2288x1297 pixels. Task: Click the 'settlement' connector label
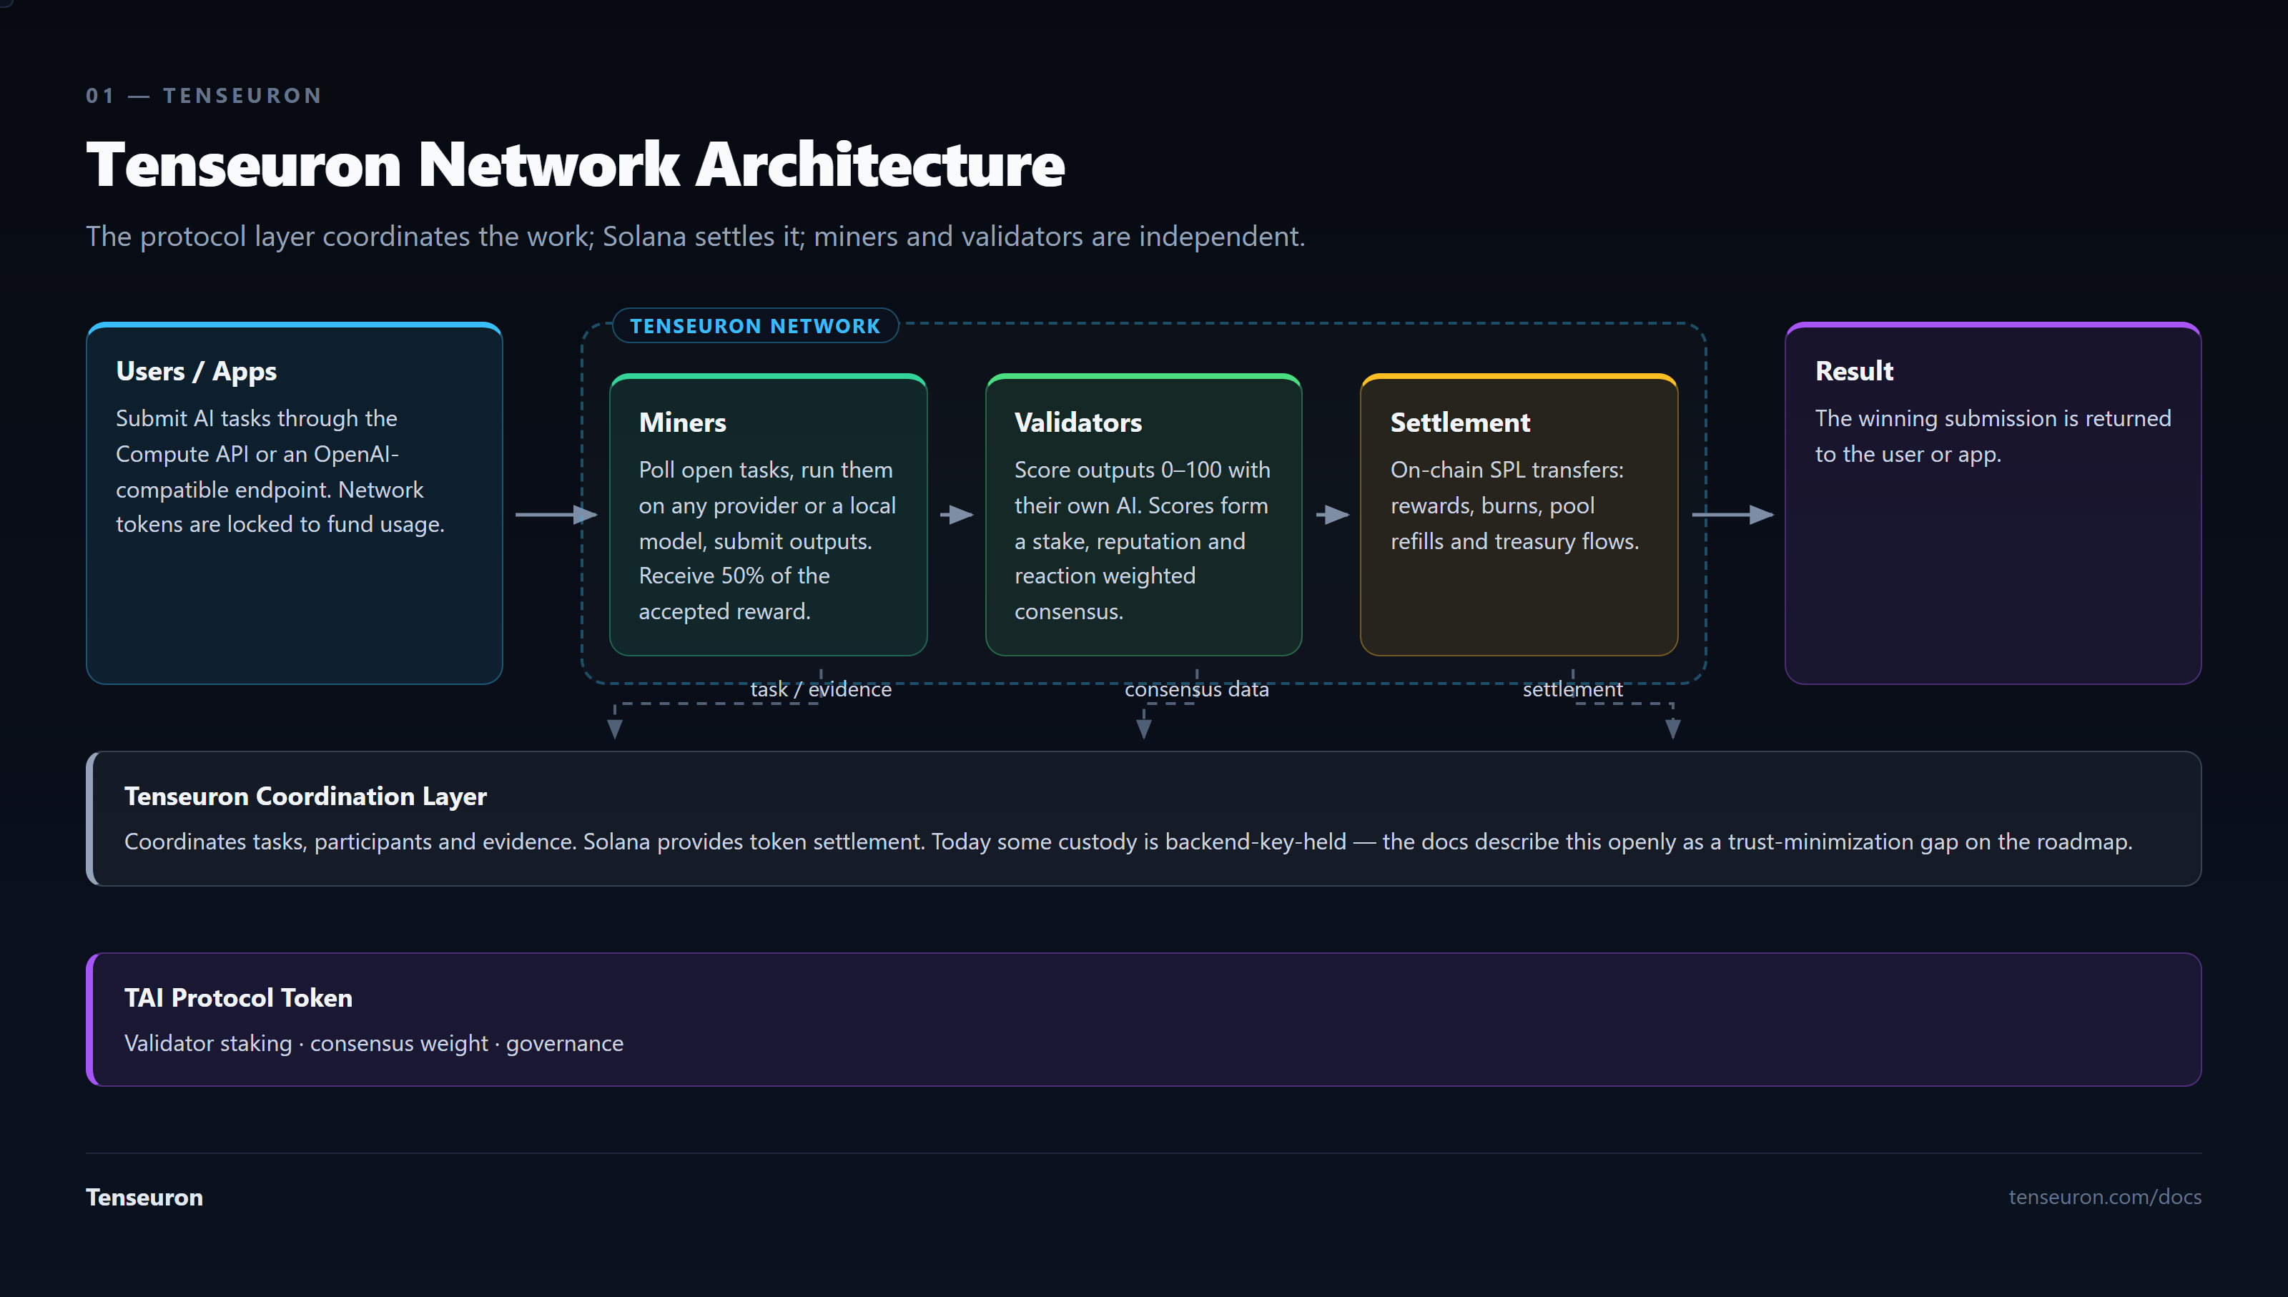tap(1572, 689)
